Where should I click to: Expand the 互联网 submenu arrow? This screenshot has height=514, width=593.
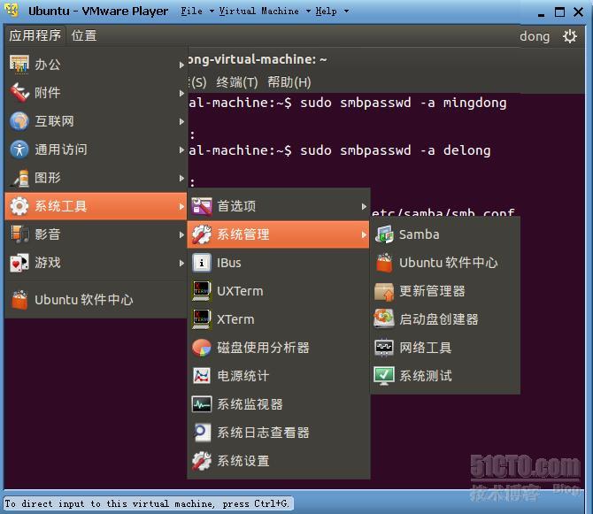(x=181, y=122)
